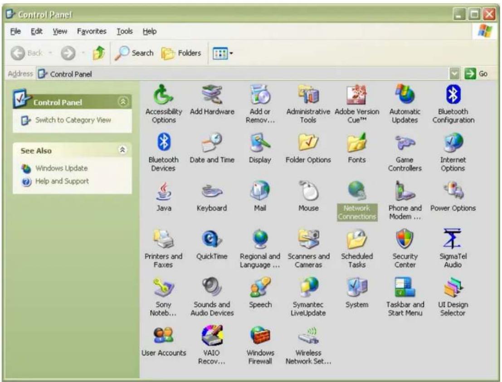Open the Help menu
Image resolution: width=502 pixels, height=382 pixels.
click(150, 31)
